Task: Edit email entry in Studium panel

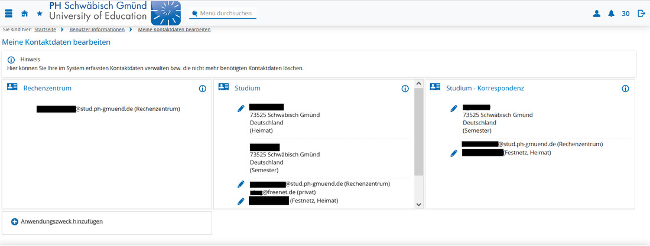Action: click(241, 184)
